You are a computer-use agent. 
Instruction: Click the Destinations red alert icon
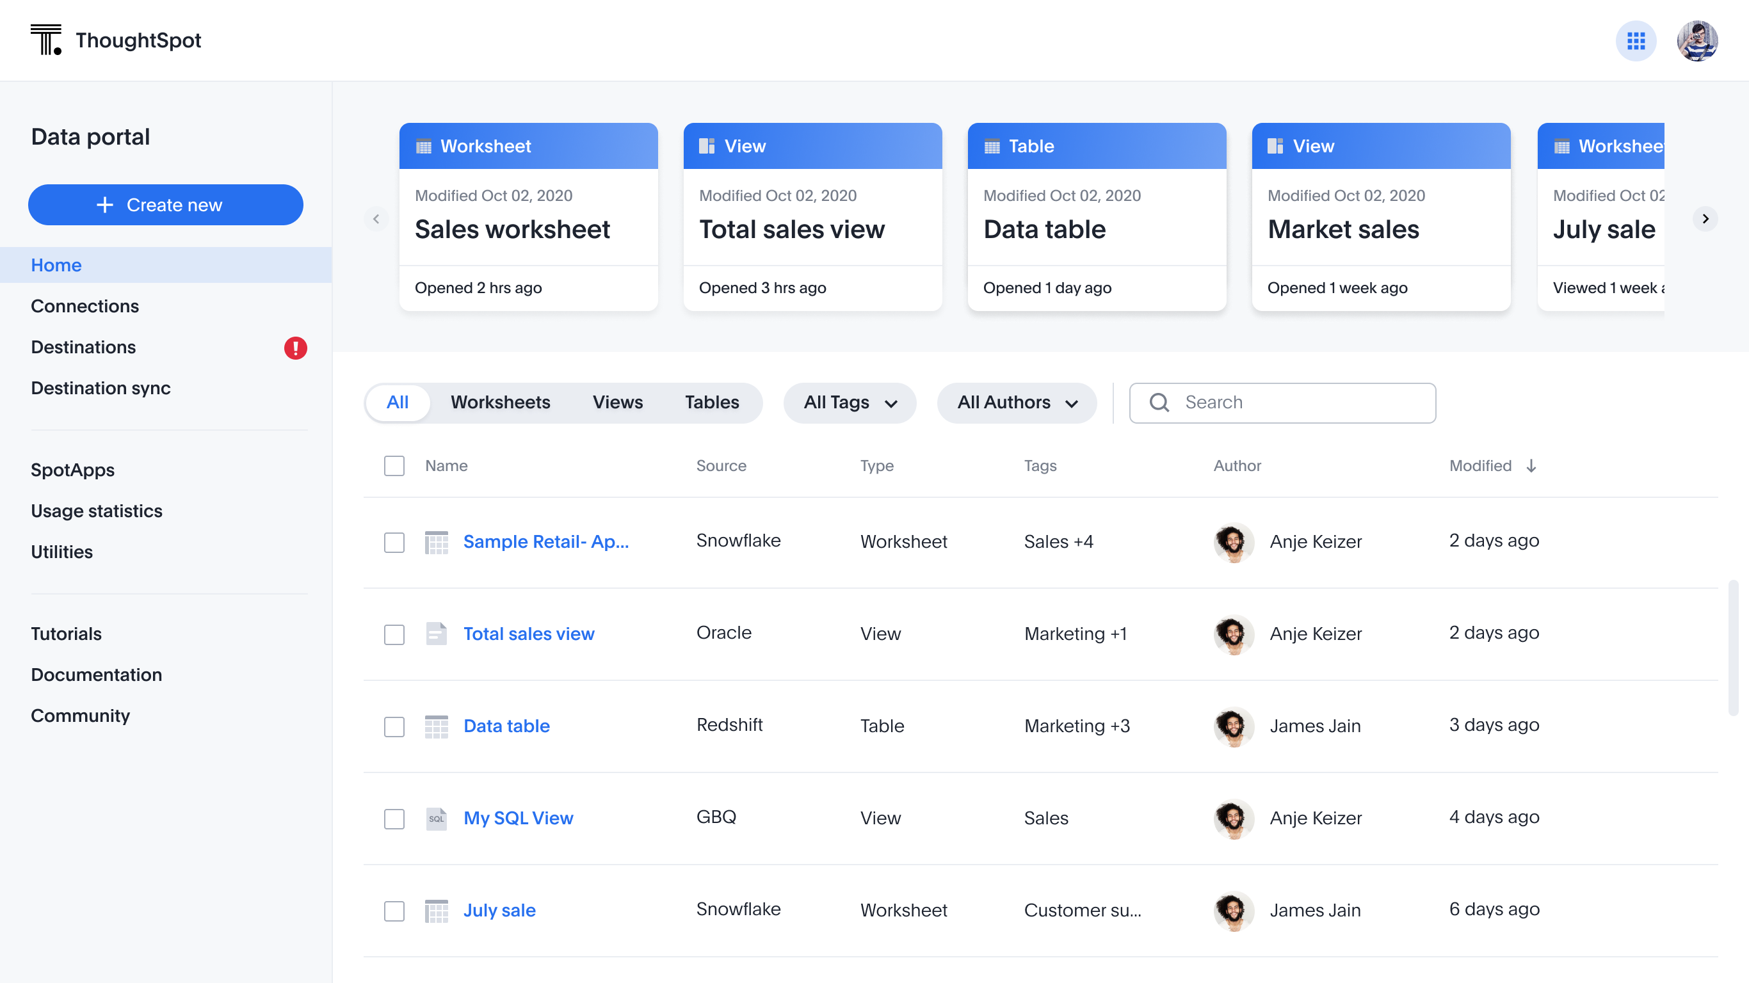pyautogui.click(x=295, y=348)
